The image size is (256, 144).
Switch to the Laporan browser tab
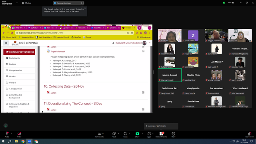point(66,28)
